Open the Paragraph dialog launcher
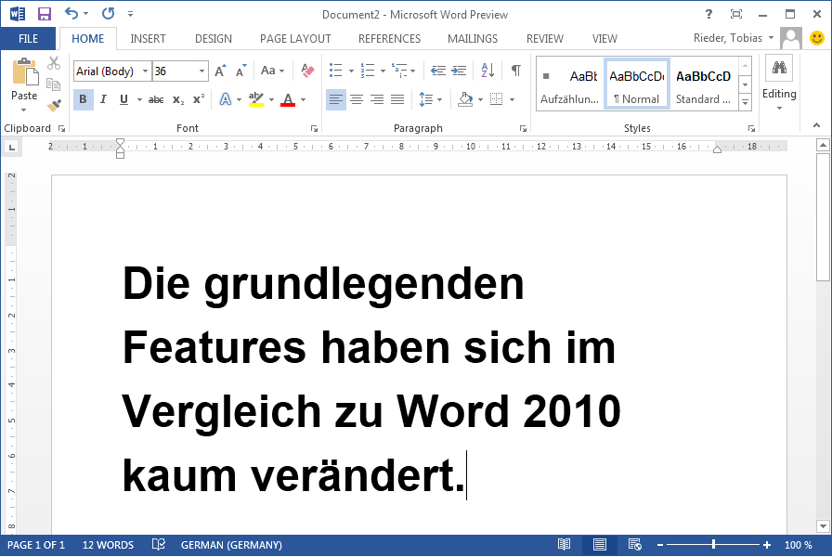The width and height of the screenshot is (832, 557). 523,128
